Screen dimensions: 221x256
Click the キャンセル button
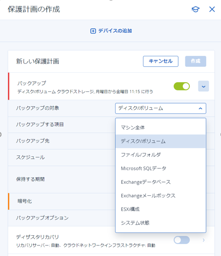coord(160,61)
